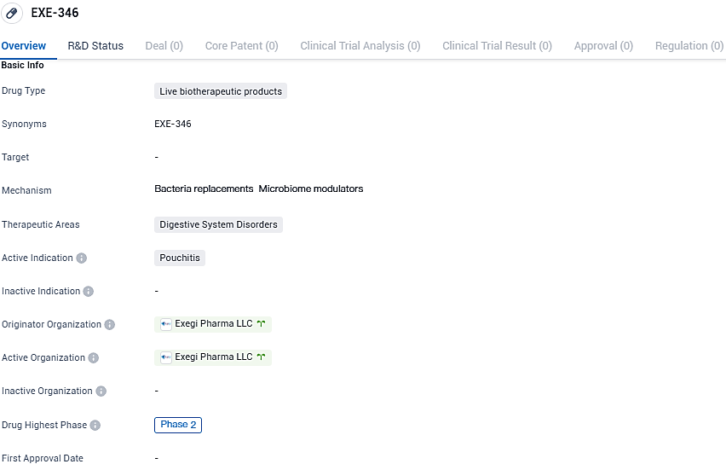The height and width of the screenshot is (464, 726).
Task: Open Clinical Trial Analysis (0) tab
Action: (x=360, y=46)
